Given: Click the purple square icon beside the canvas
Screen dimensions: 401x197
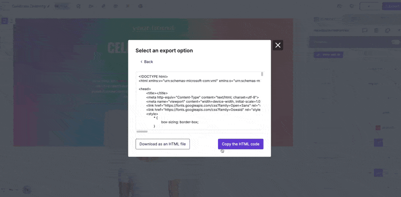Looking at the screenshot, I should pos(5,21).
